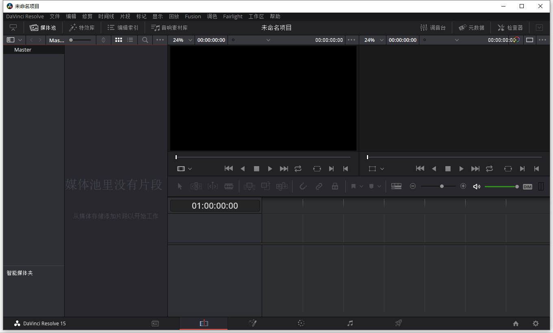Open the timeline viewer three-dot options menu
This screenshot has height=333, width=553.
click(x=542, y=40)
